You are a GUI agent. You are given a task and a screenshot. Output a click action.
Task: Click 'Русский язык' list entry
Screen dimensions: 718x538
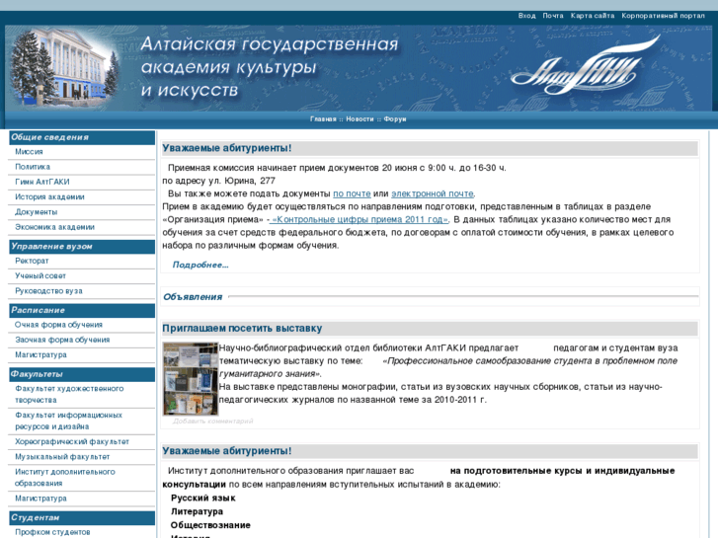[x=203, y=499]
